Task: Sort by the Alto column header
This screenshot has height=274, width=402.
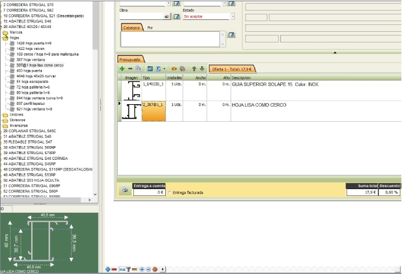Action: (x=219, y=77)
